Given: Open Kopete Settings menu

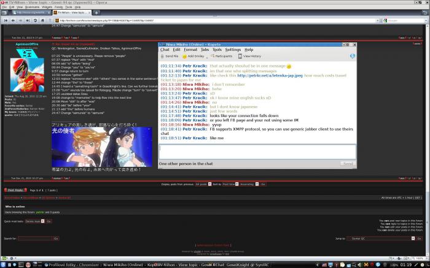Looking at the screenshot, I should [x=233, y=50].
